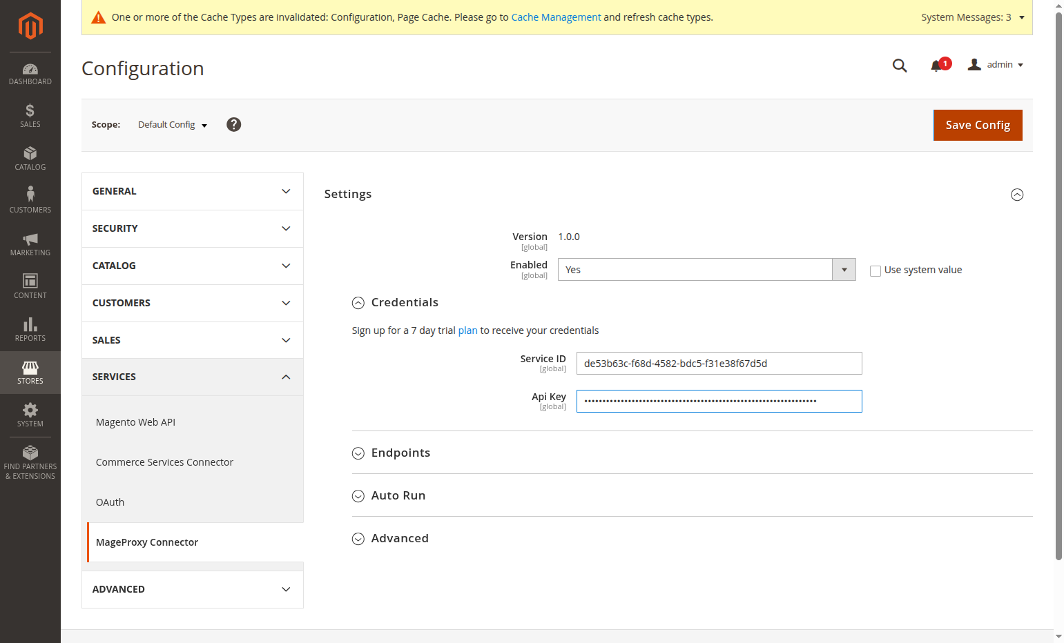Click the search magnifier icon
The image size is (1064, 643).
coord(900,66)
